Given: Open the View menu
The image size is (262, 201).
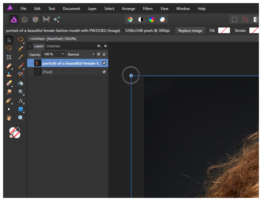Looking at the screenshot, I should coord(164,9).
